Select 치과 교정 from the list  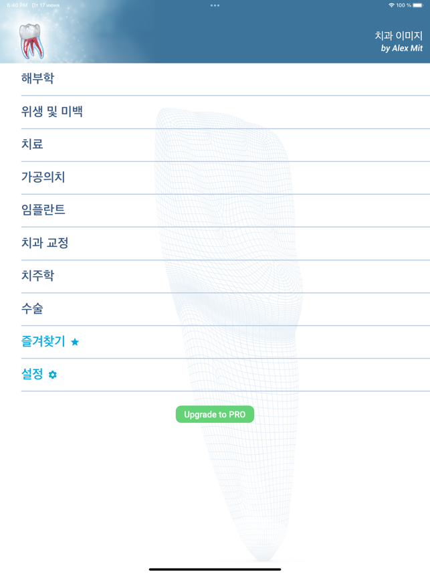[45, 242]
